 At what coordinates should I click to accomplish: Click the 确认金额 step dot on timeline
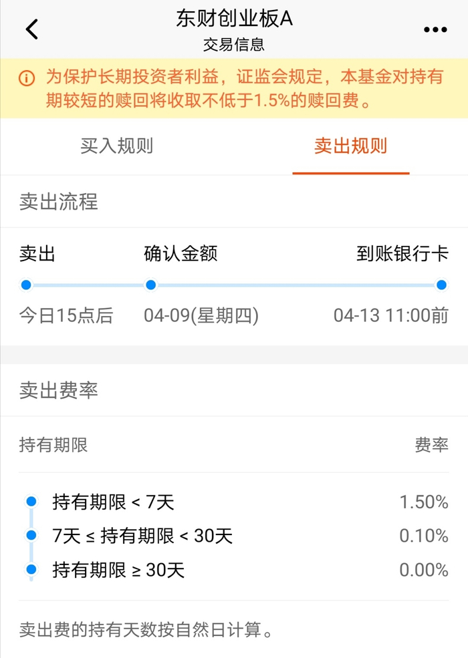(x=151, y=285)
